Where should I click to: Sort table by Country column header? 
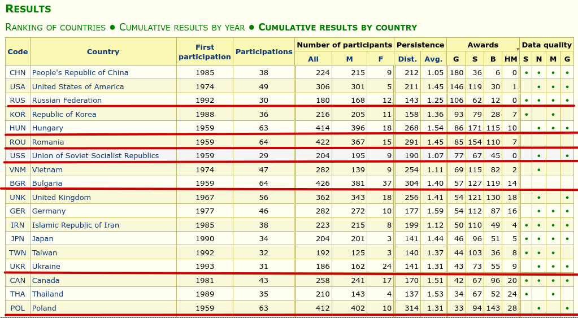tap(103, 52)
